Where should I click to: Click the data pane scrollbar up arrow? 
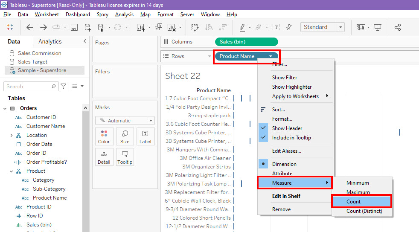(x=85, y=108)
